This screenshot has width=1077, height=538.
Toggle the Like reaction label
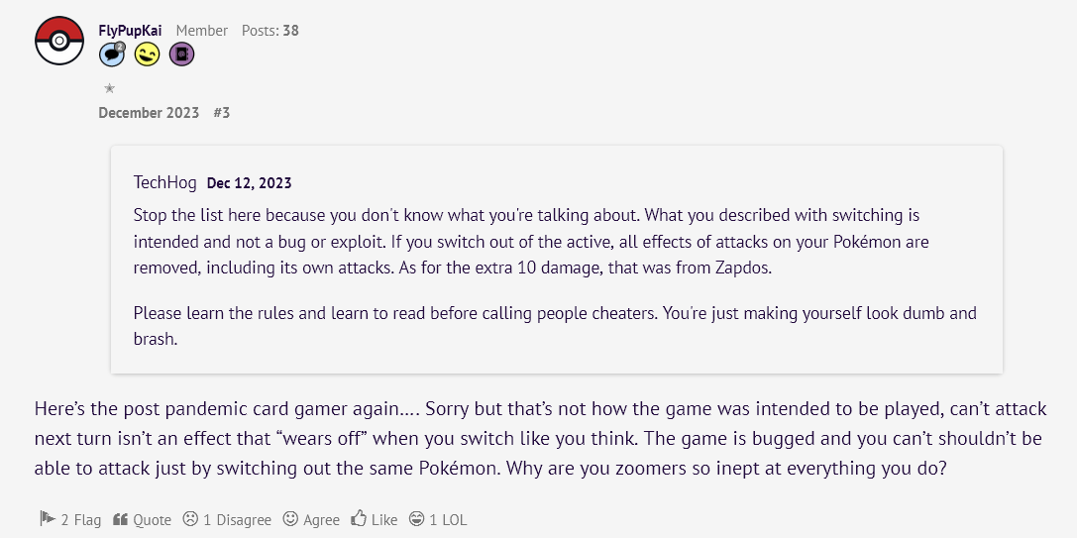pos(384,520)
